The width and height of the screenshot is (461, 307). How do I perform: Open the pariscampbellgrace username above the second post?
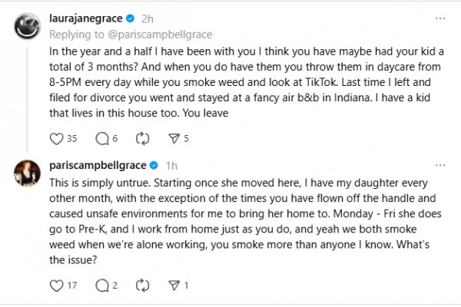[97, 164]
